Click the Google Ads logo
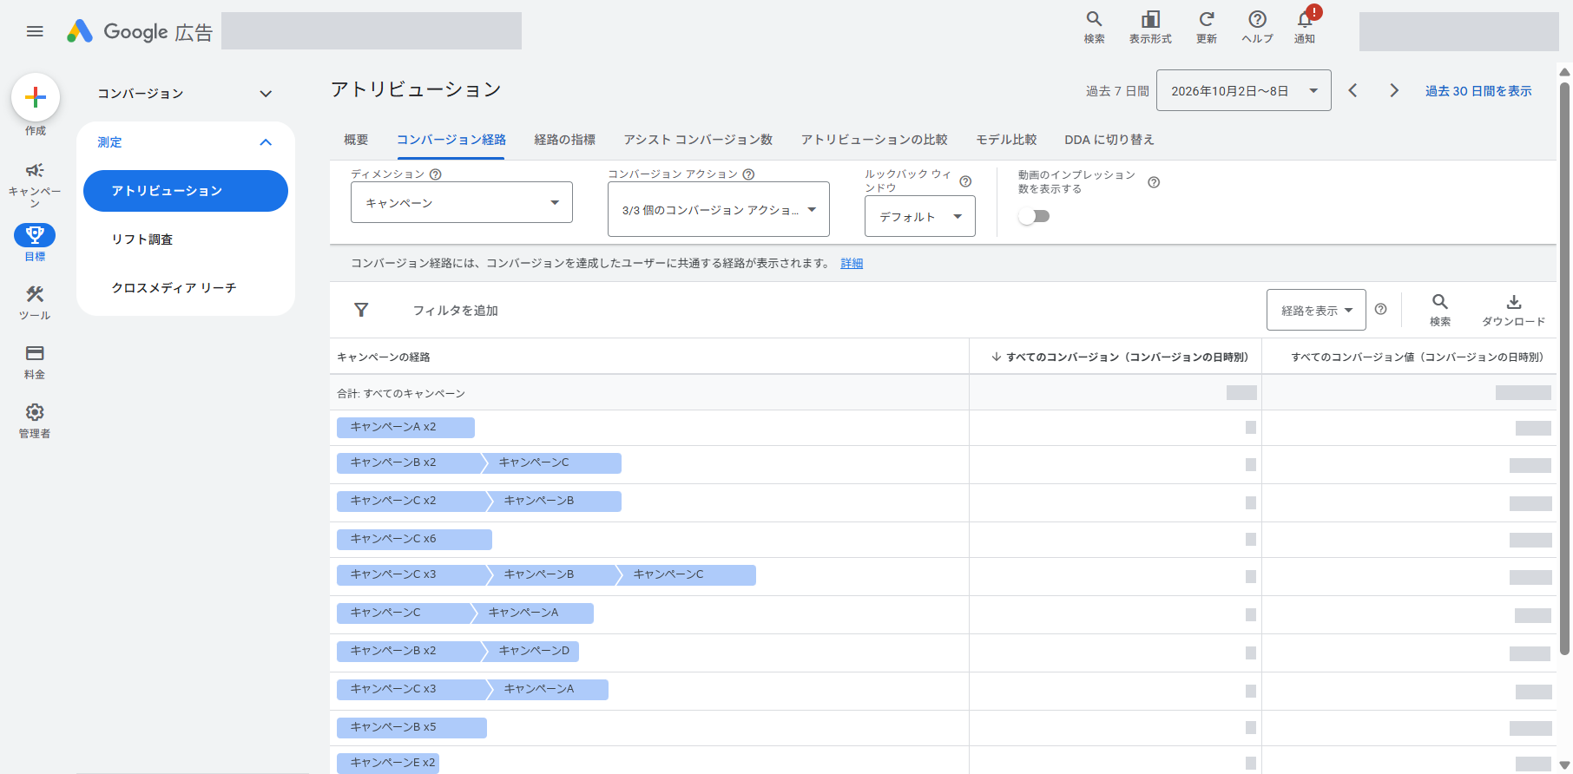1573x774 pixels. pos(140,32)
